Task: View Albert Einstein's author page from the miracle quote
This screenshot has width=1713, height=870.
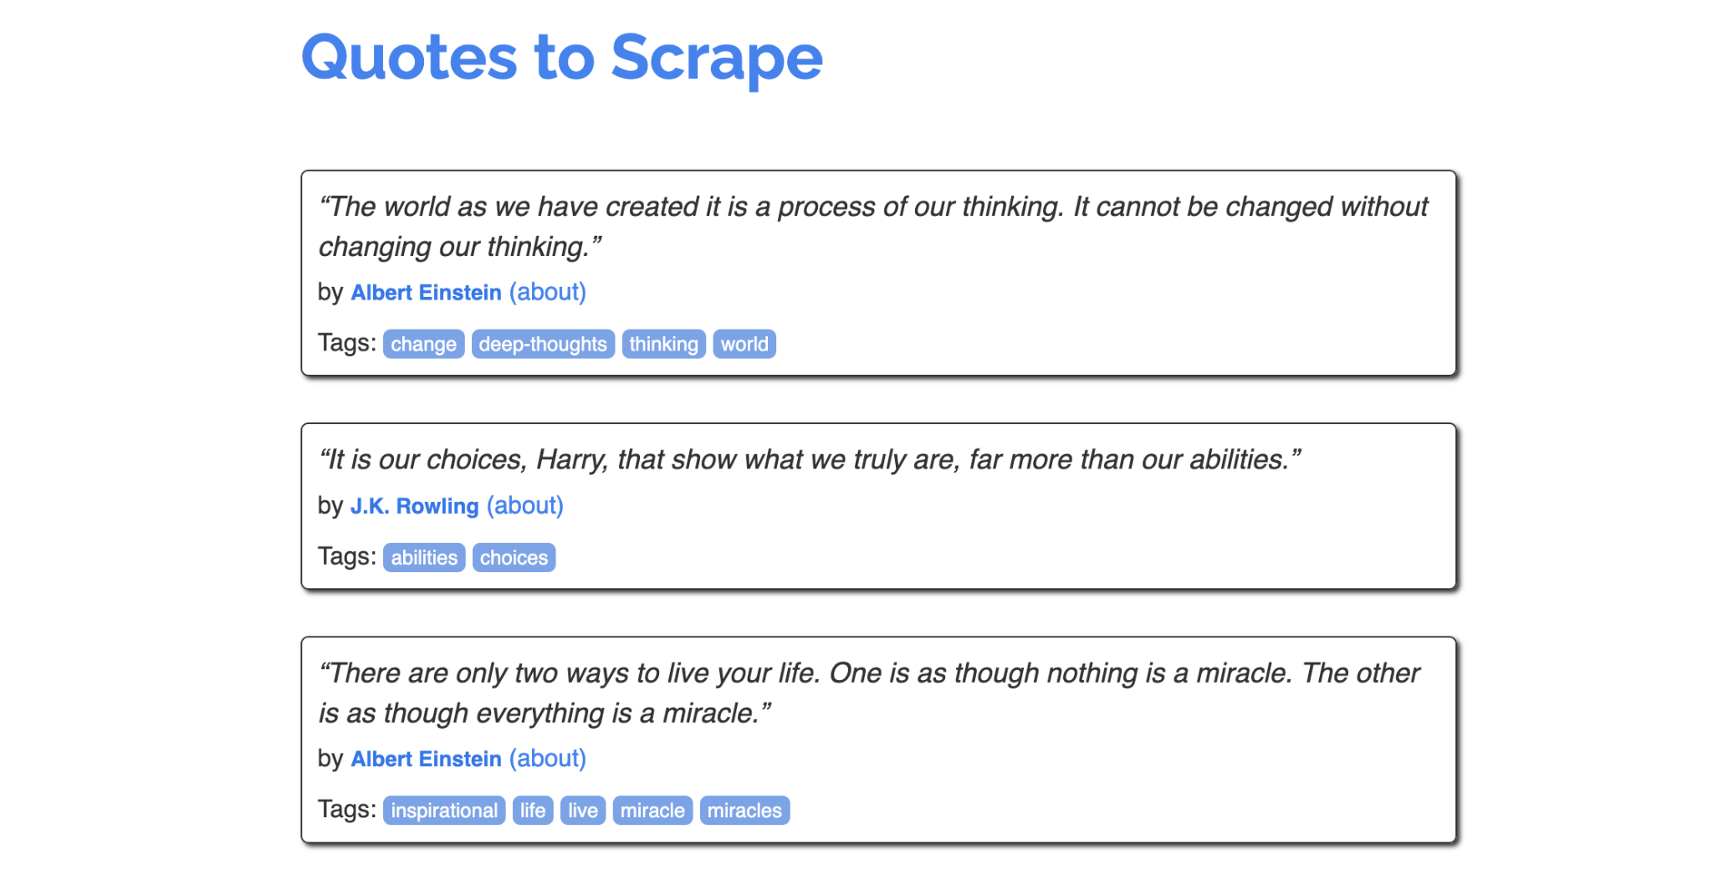Action: (x=425, y=759)
